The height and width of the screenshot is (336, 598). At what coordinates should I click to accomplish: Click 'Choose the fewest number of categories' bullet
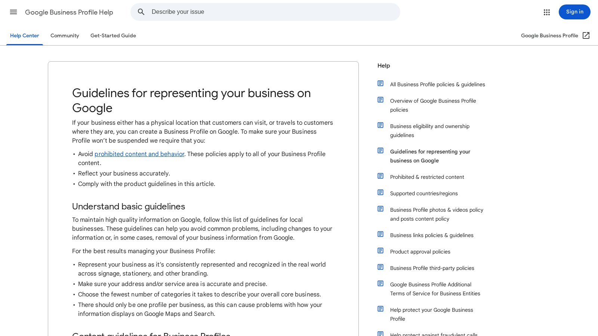click(x=200, y=294)
